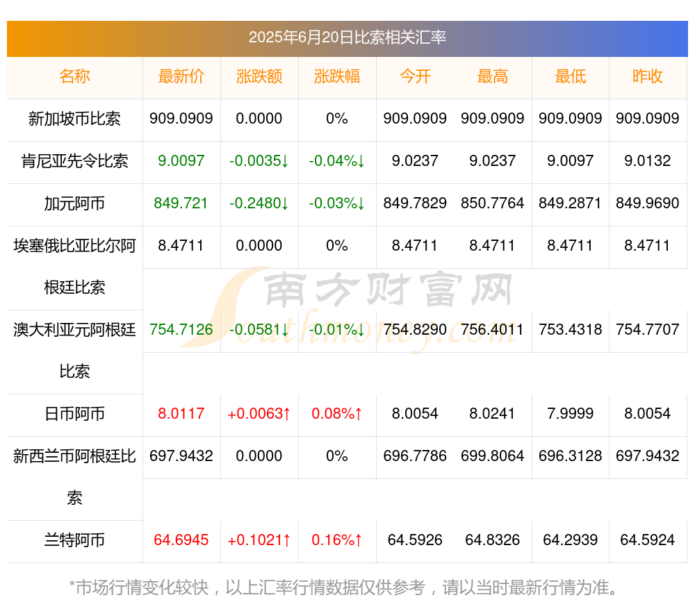Select the row name '新加坡币比索'
The width and height of the screenshot is (695, 609).
coord(74,119)
